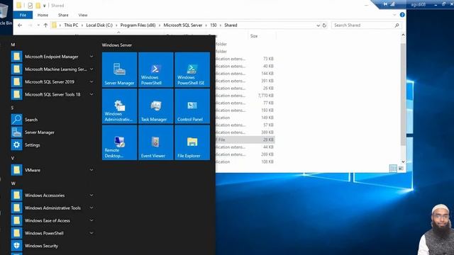Open the Control Panel tile
Viewport: 454px width, 255px height.
[x=192, y=106]
